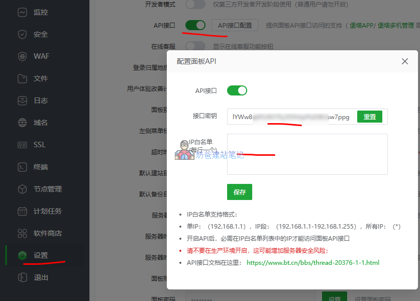The height and width of the screenshot is (301, 420).
Task: Open 计划任务 calendar icon
Action: point(22,211)
